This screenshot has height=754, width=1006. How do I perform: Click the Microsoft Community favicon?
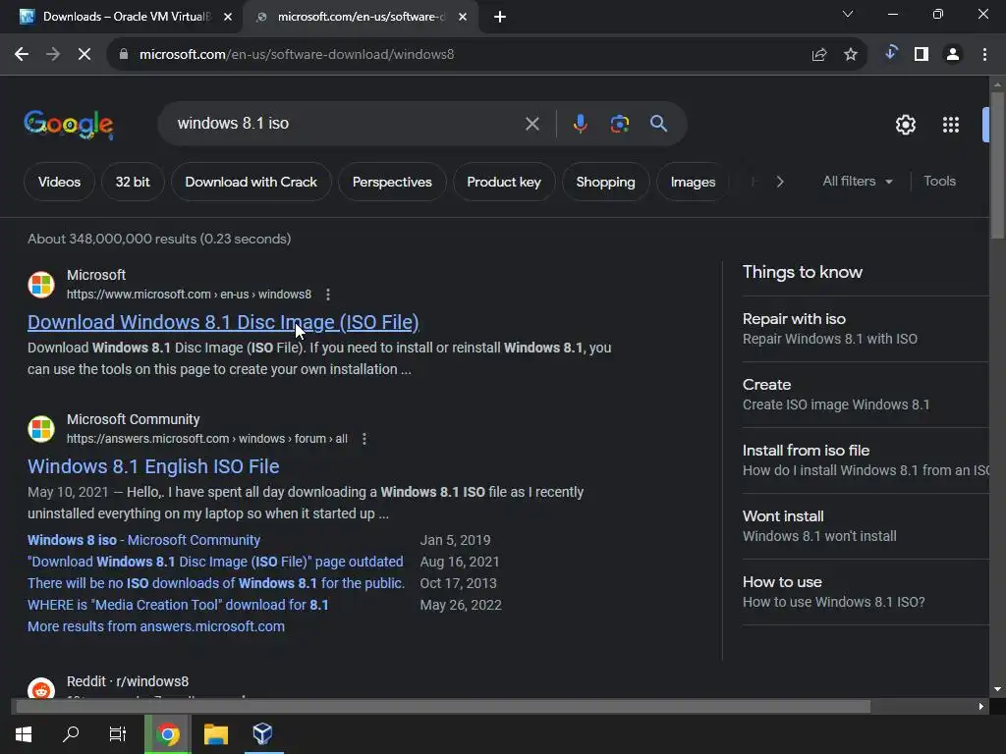tap(41, 429)
